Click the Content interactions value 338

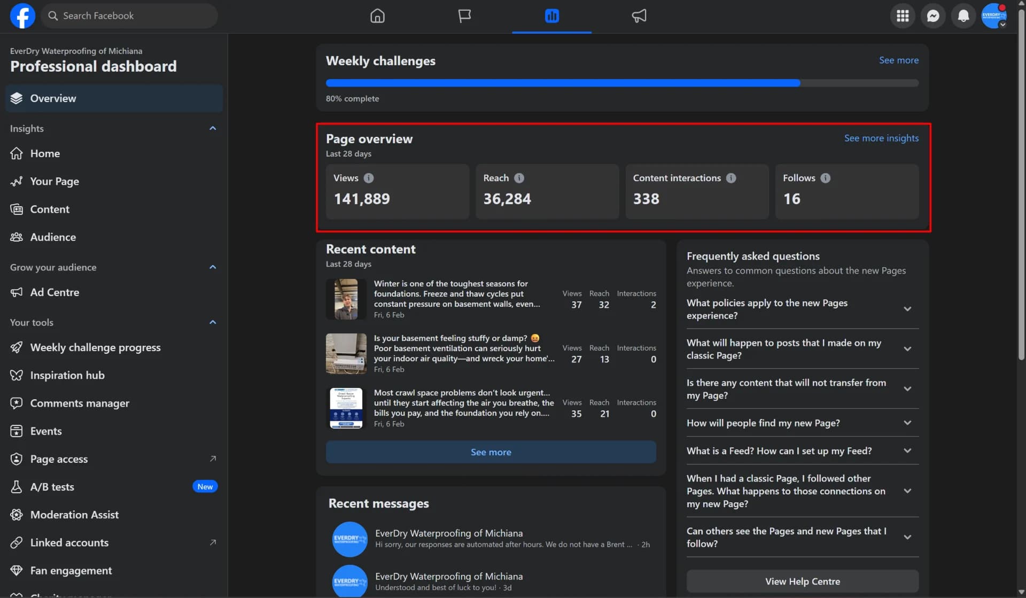click(x=646, y=199)
